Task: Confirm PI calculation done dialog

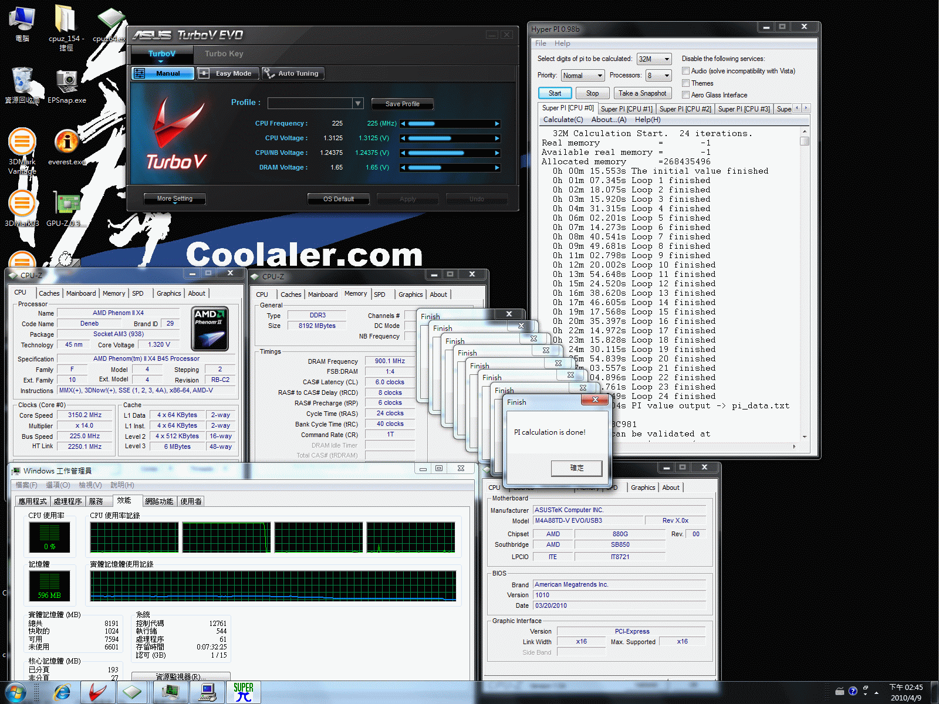Action: point(577,468)
